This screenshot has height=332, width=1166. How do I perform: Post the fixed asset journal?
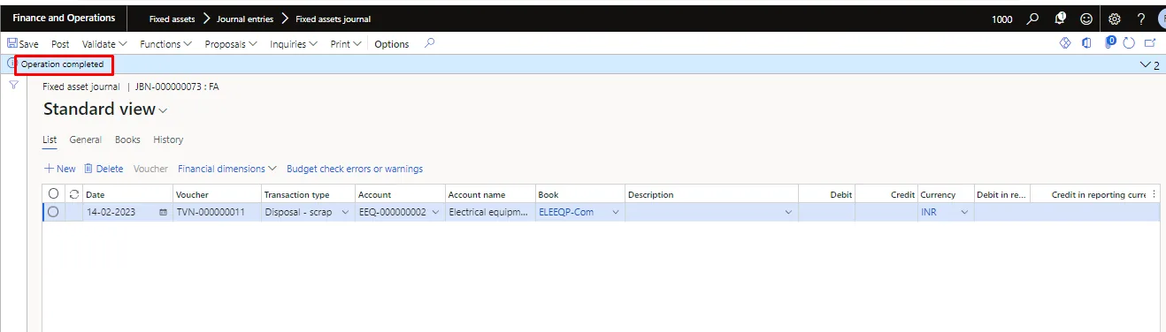[x=60, y=43]
